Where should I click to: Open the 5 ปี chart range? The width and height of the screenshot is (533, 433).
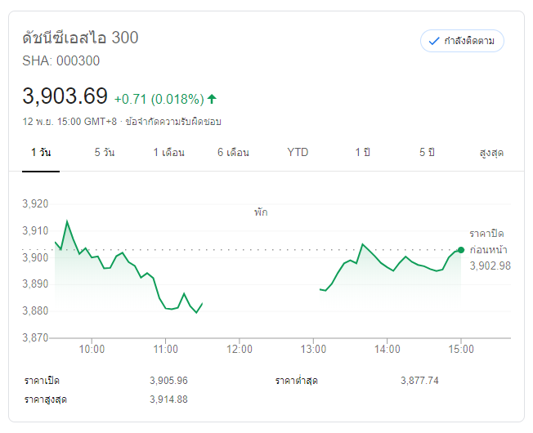coord(427,153)
